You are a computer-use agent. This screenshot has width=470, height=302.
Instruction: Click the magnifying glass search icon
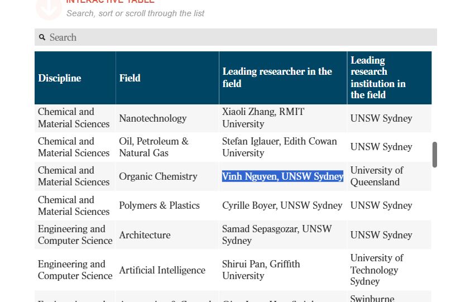[x=42, y=37]
